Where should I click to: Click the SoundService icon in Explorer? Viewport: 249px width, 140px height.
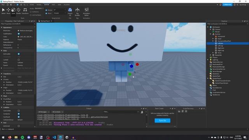point(211,87)
